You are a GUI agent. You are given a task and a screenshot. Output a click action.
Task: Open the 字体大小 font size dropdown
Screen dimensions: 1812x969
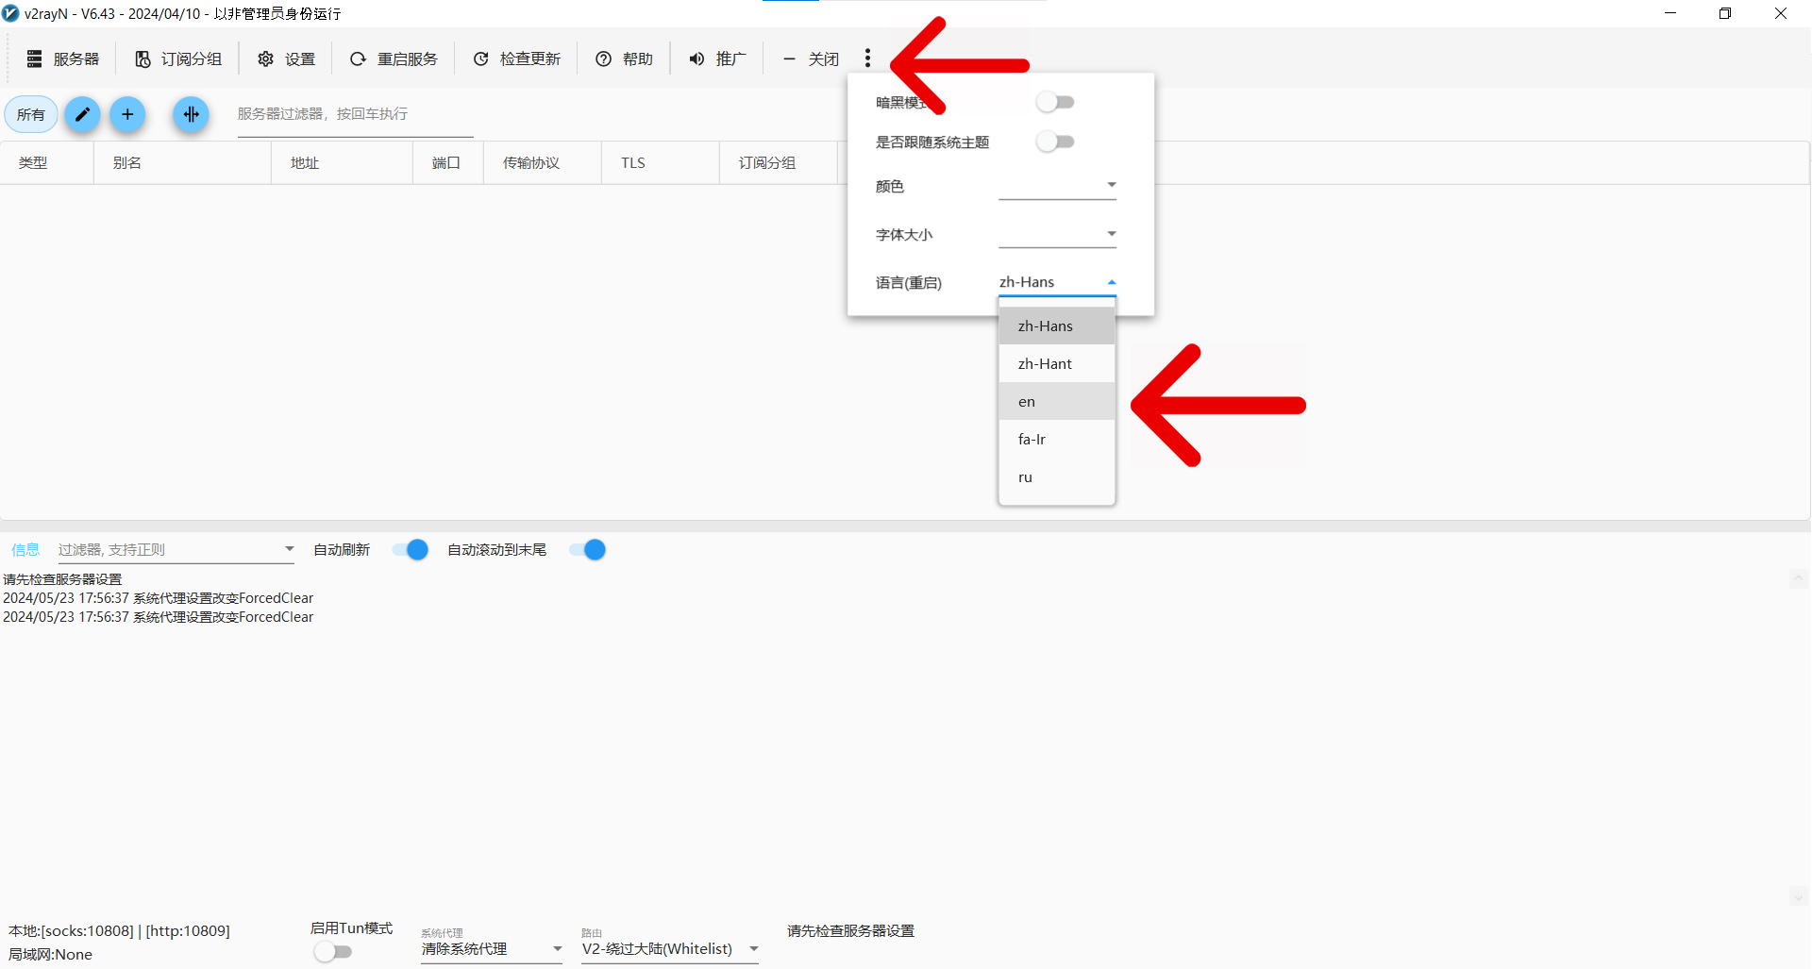(x=1057, y=234)
